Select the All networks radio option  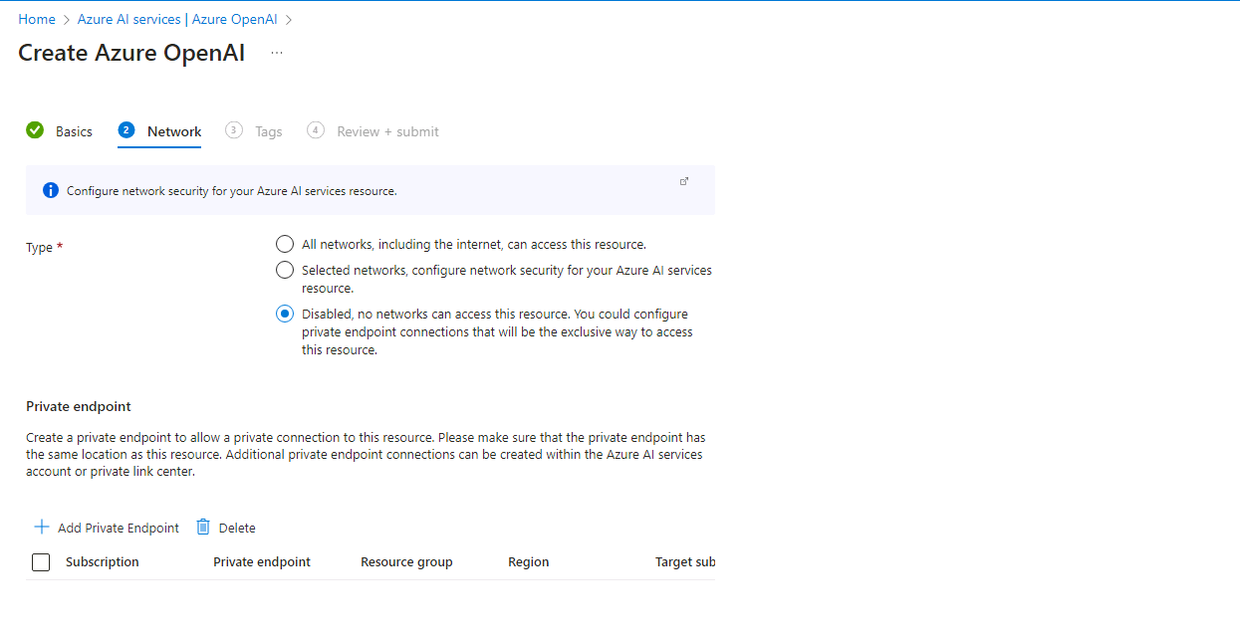285,244
